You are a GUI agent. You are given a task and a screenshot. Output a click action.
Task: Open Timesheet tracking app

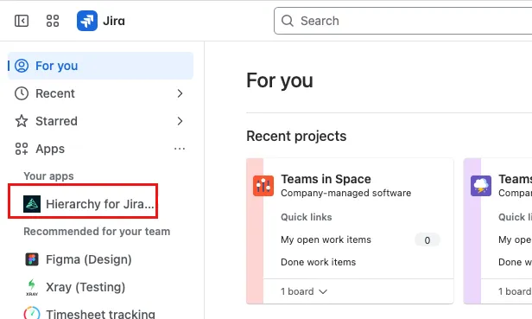100,314
